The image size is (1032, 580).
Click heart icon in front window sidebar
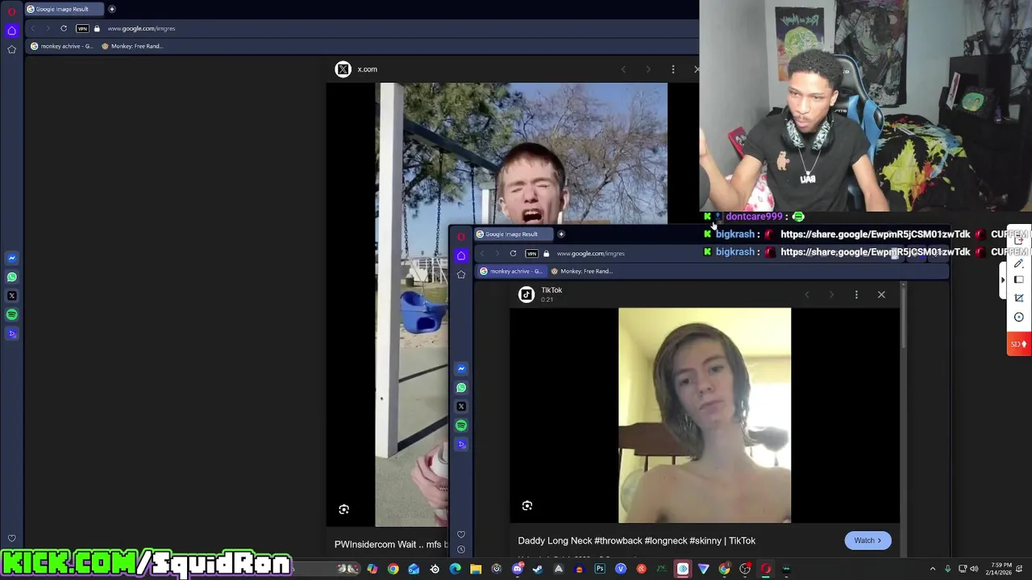tap(461, 534)
